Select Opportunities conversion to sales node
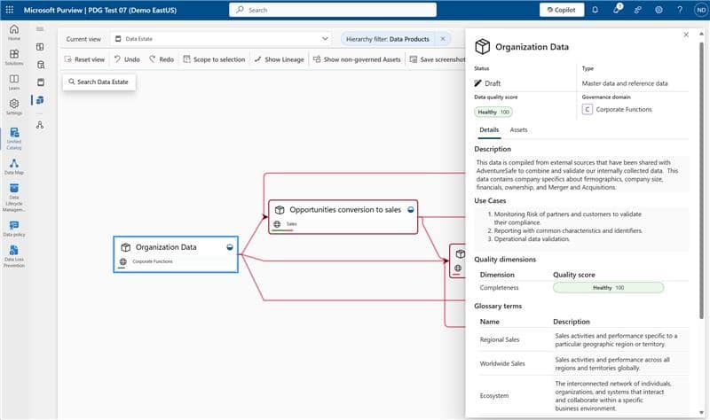 pos(343,217)
